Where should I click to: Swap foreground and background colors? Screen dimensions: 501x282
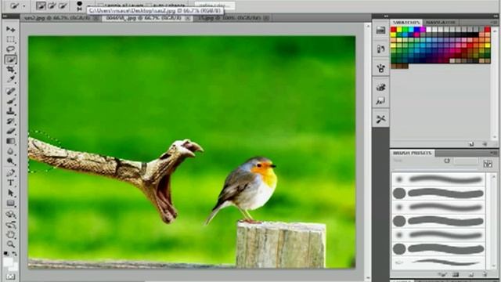15,254
